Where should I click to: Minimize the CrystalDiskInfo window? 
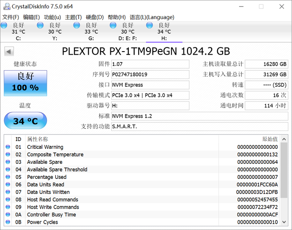241,6
